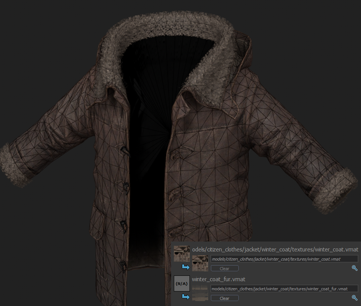Image resolution: width=361 pixels, height=306 pixels.
Task: Open material browser magnifier for winter_coat.vmat
Action: coord(355,268)
